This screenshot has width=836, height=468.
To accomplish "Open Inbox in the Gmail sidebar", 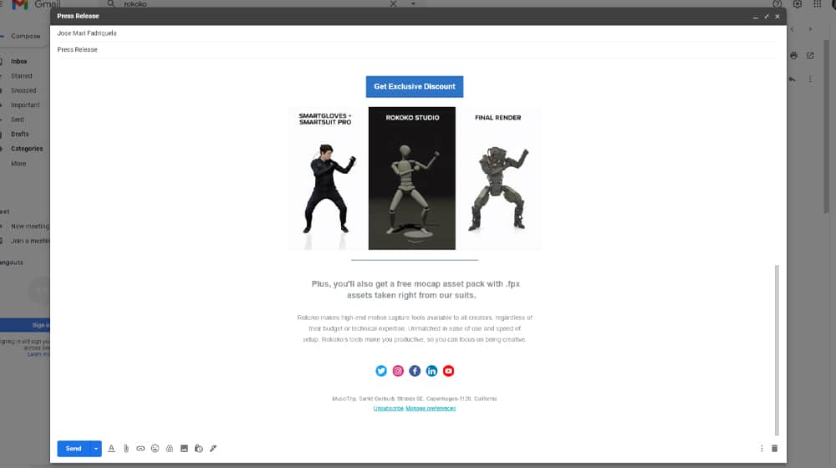I will (19, 61).
